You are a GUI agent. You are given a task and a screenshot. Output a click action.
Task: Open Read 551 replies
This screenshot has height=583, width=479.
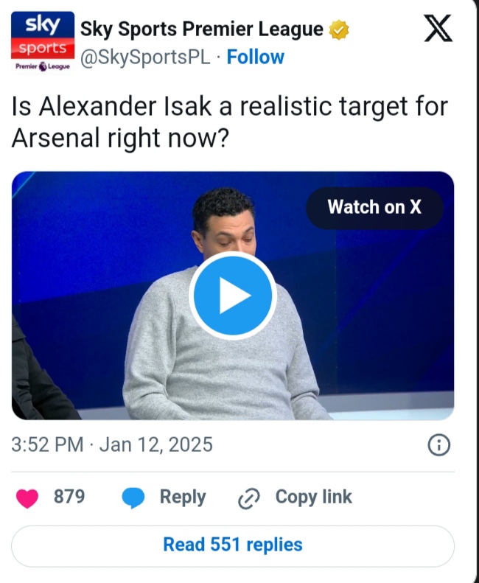(233, 545)
